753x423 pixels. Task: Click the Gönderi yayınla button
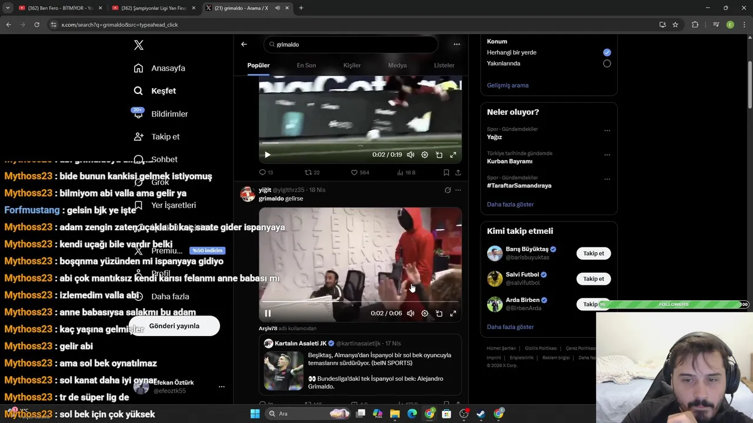[x=174, y=326]
